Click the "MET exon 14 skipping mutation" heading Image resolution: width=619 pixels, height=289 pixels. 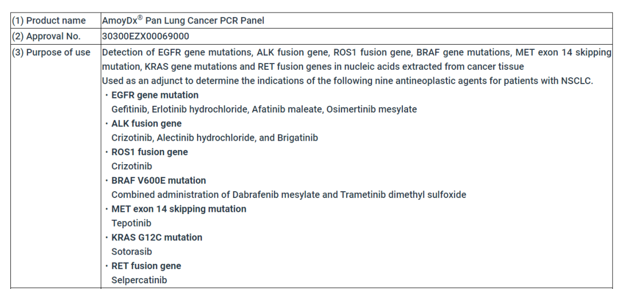coord(179,209)
